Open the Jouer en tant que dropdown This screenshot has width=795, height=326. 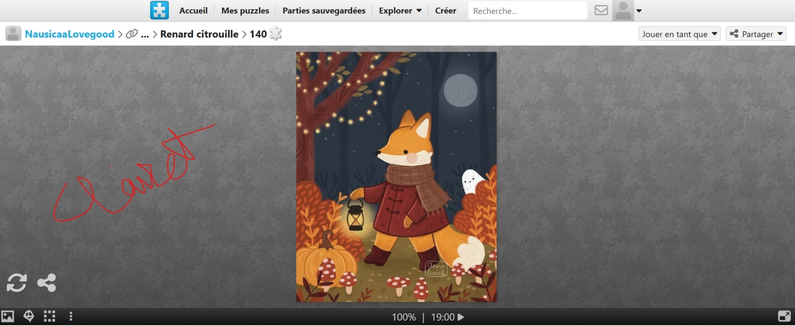coord(679,34)
